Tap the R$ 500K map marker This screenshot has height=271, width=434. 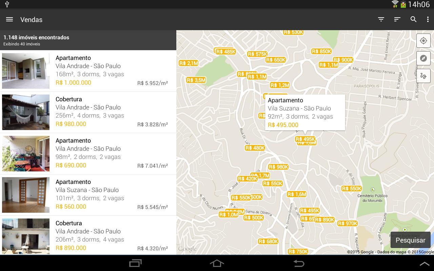point(254,217)
